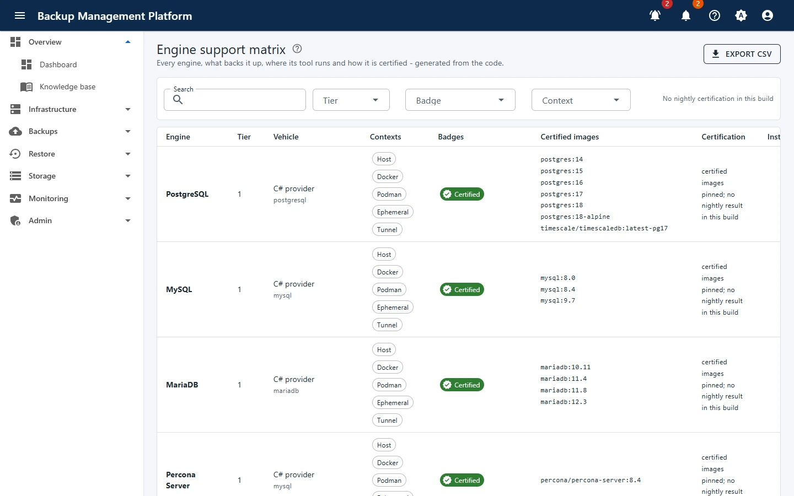Select Backups in the sidebar

(72, 131)
